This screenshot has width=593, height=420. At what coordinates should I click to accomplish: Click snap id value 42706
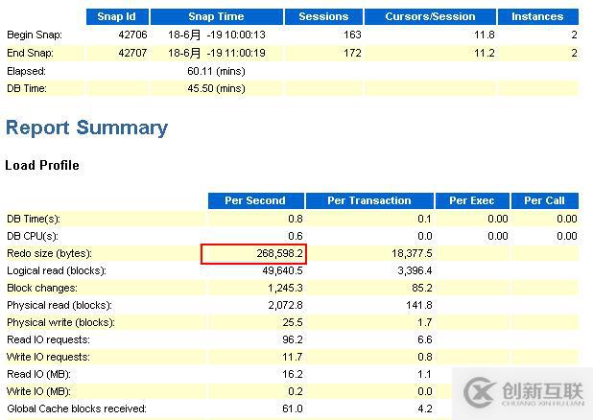[x=132, y=35]
